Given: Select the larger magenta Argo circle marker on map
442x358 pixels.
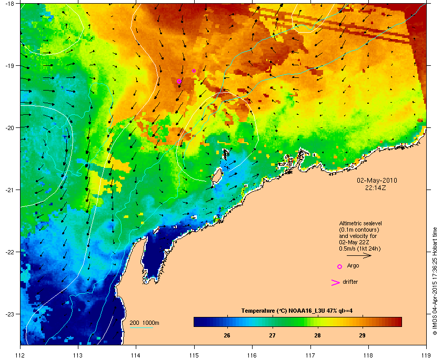Looking at the screenshot, I should [x=179, y=81].
